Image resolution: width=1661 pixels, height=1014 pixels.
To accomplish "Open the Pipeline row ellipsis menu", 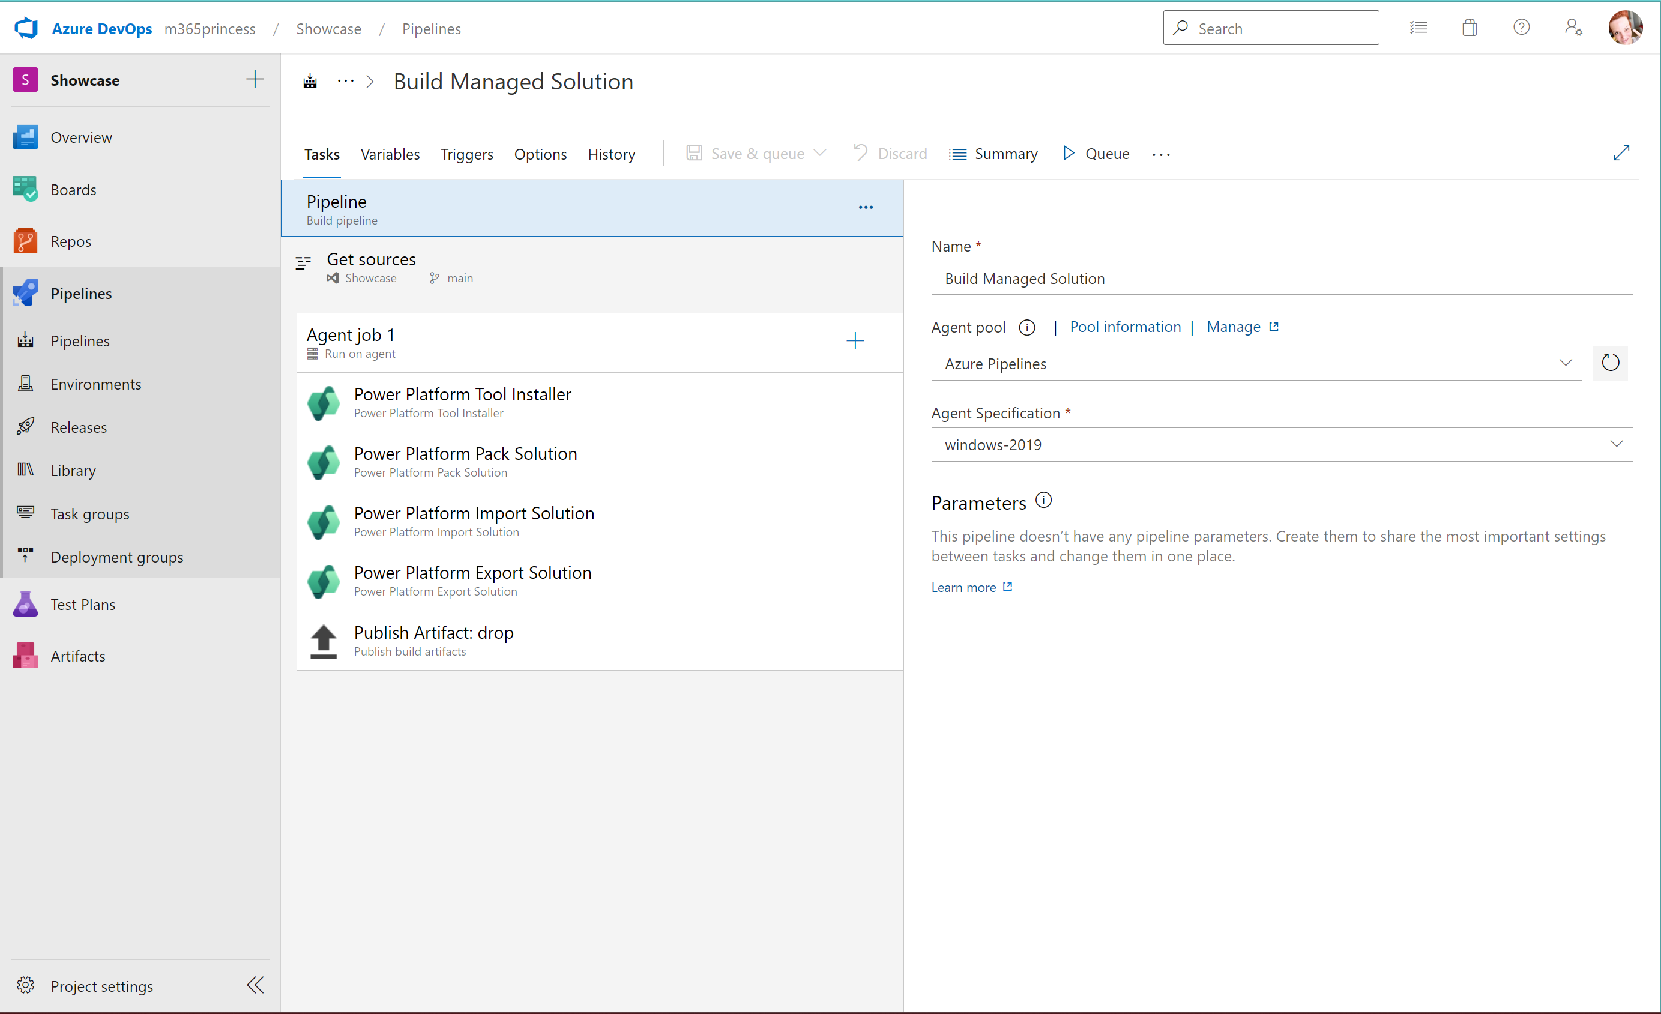I will [866, 208].
